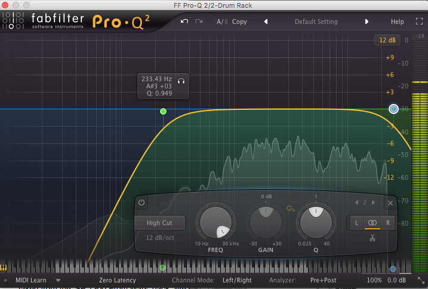Open the Default Setting preset menu
Screen dimensions: 428x289
coord(316,21)
